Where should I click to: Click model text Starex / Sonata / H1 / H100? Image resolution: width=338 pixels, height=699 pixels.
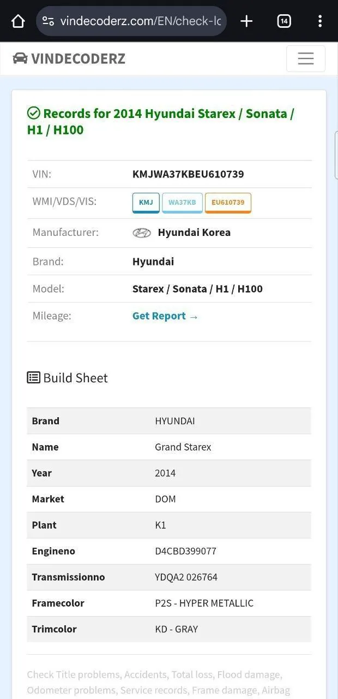point(197,289)
